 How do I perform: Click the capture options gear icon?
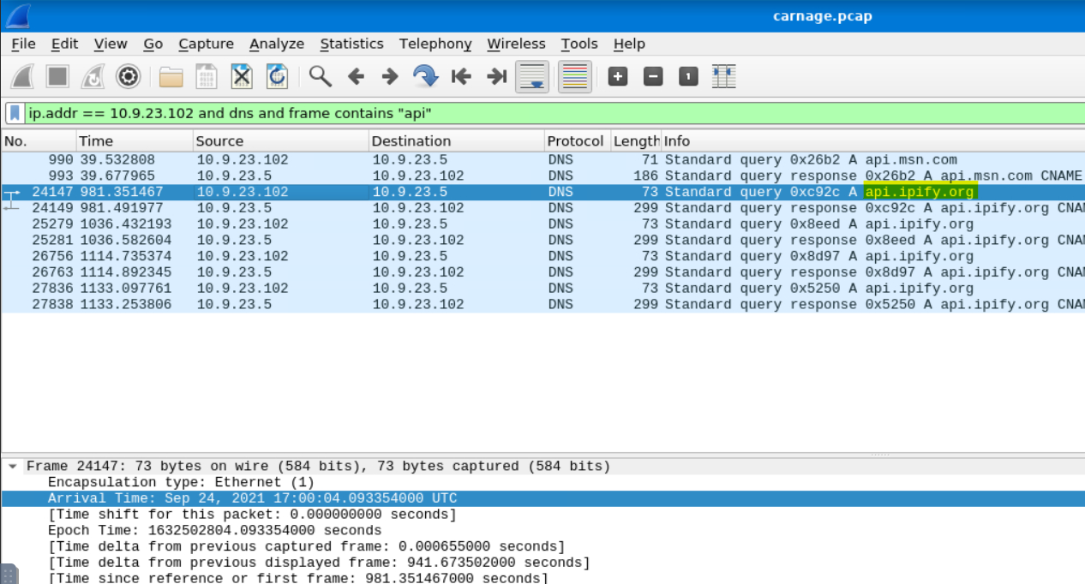[129, 77]
